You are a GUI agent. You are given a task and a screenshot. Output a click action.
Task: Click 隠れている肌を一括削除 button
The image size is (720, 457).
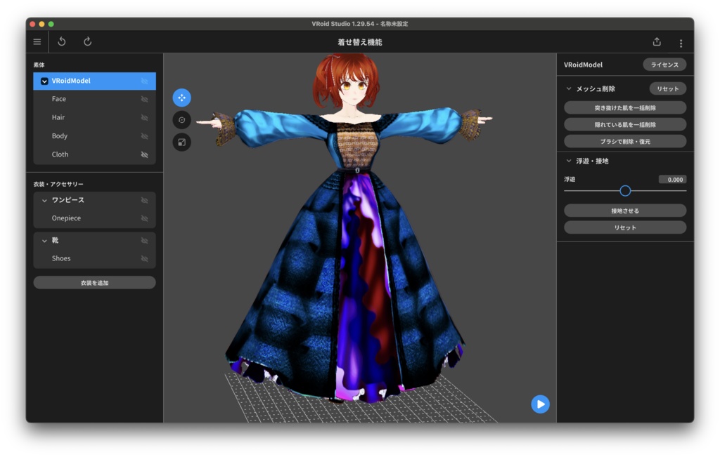tap(625, 125)
